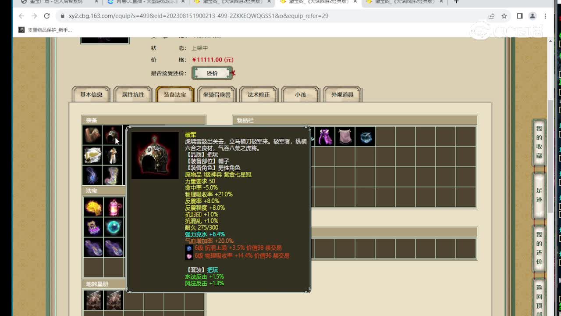Select the golden treasure icon in 法宝
561x316 pixels.
click(x=93, y=207)
